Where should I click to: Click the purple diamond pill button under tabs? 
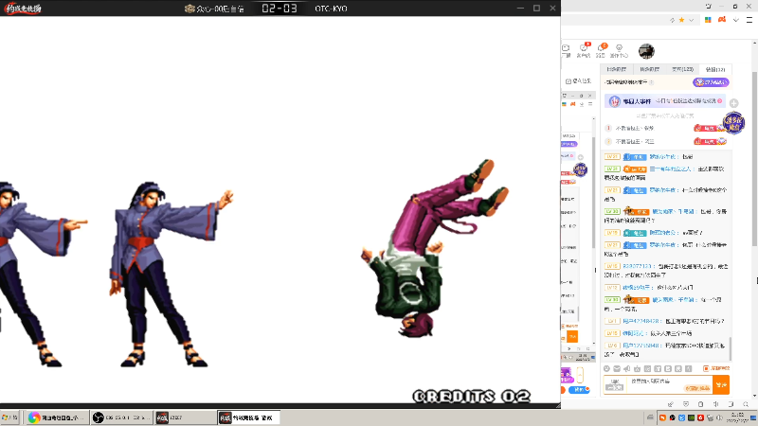click(711, 82)
